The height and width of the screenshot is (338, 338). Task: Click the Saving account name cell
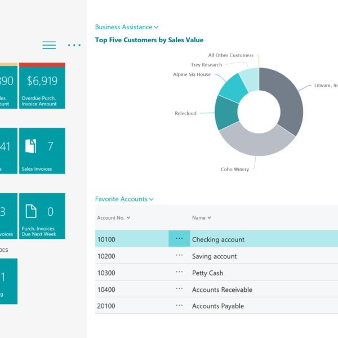point(214,256)
